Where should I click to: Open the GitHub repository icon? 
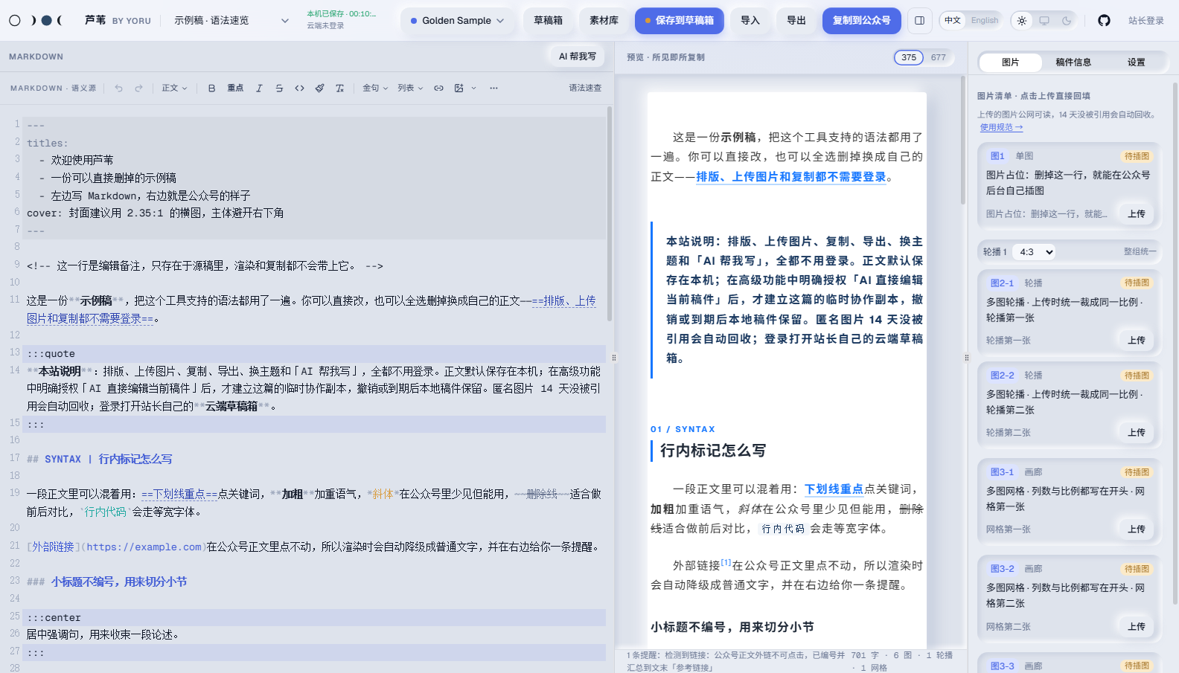(x=1104, y=21)
